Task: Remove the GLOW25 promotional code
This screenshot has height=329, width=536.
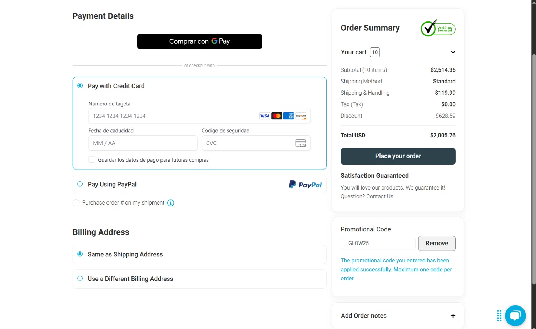Action: [x=437, y=243]
